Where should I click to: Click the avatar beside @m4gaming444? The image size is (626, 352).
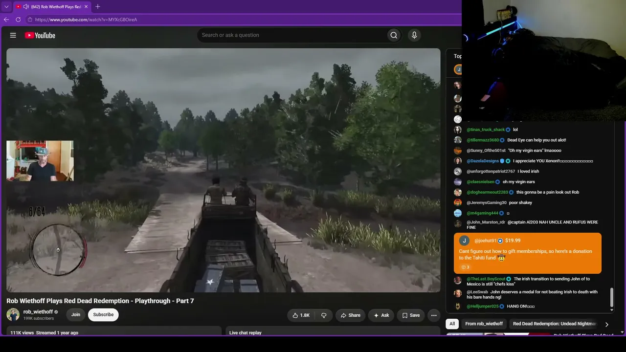pyautogui.click(x=458, y=213)
